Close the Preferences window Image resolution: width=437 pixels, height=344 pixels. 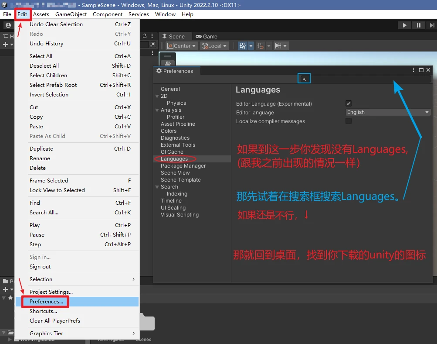pyautogui.click(x=428, y=70)
